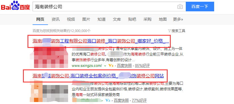The image size is (234, 104).
Task: Switch to the 资讯 tab
Action: [56, 19]
